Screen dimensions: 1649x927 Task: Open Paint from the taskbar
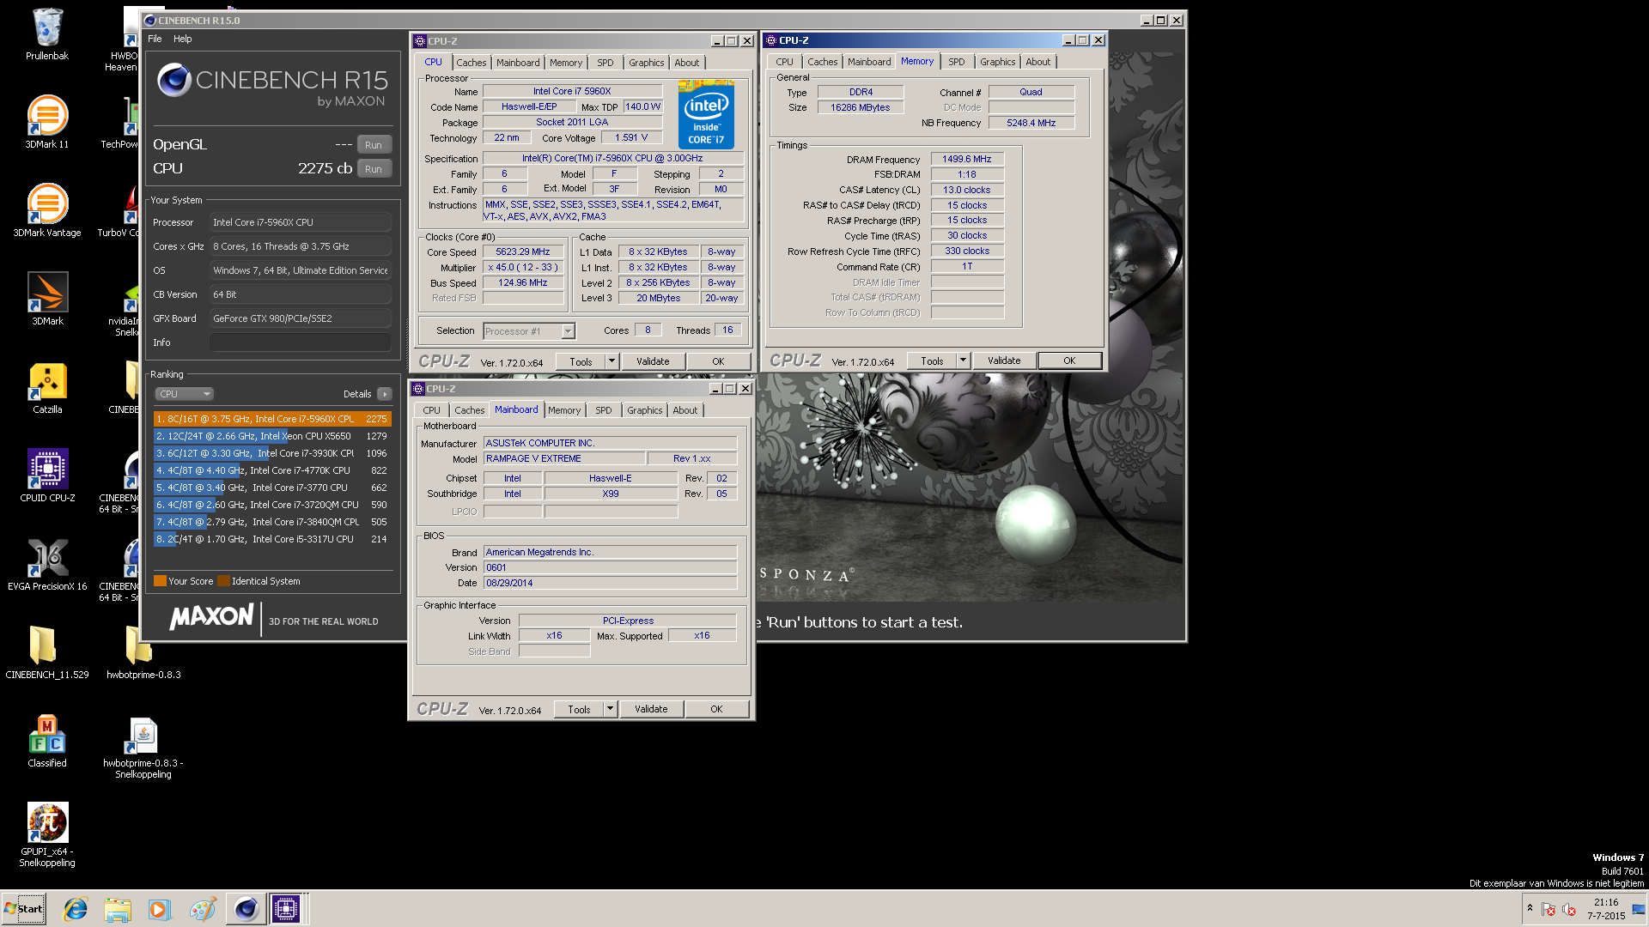[202, 909]
